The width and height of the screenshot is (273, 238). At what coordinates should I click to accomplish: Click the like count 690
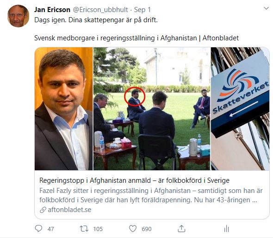146,229
